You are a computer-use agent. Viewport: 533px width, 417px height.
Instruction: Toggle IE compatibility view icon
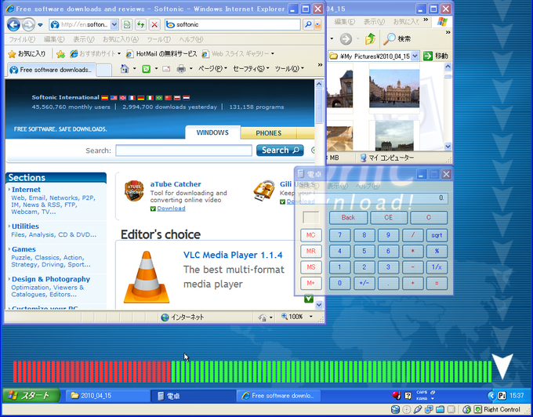point(127,24)
